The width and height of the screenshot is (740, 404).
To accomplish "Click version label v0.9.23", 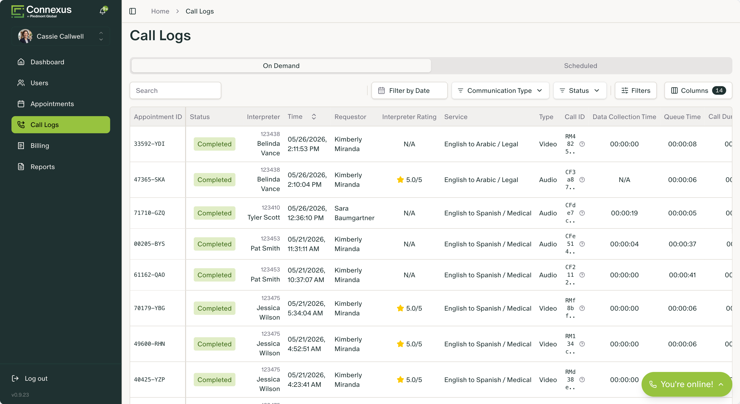I will pyautogui.click(x=20, y=395).
